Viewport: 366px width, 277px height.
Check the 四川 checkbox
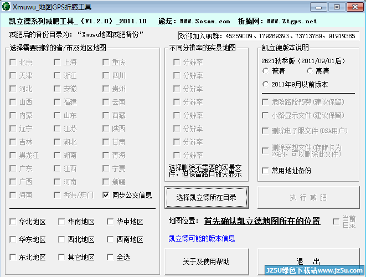click(x=106, y=75)
